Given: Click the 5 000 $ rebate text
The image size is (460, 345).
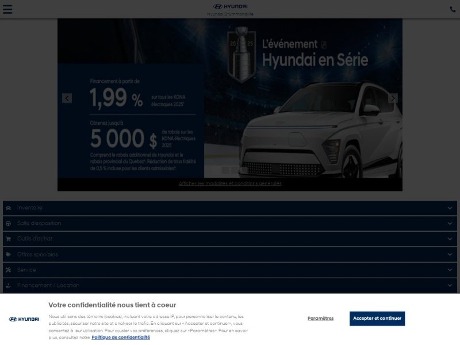Looking at the screenshot, I should pos(124,139).
